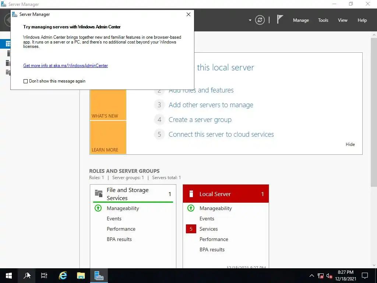Click Manageability green icon in File and Storage tile

click(98, 208)
